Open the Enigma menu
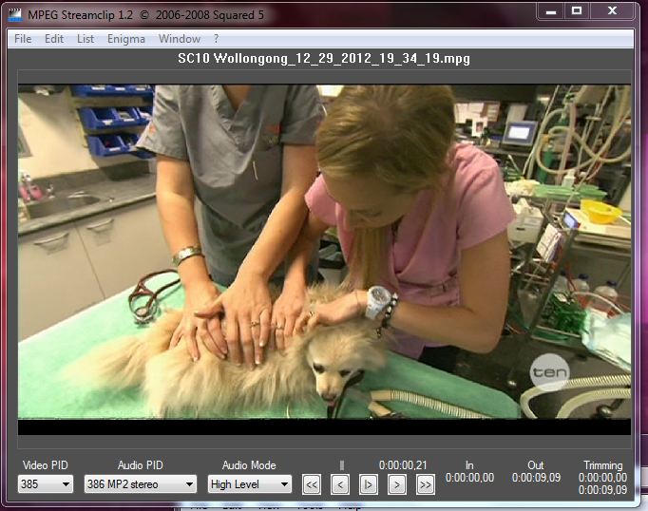The height and width of the screenshot is (511, 648). click(x=126, y=39)
